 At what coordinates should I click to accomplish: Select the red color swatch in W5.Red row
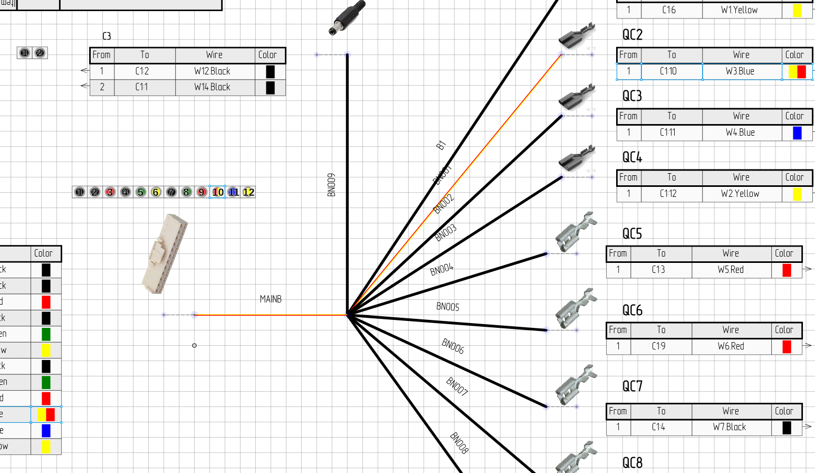point(787,270)
